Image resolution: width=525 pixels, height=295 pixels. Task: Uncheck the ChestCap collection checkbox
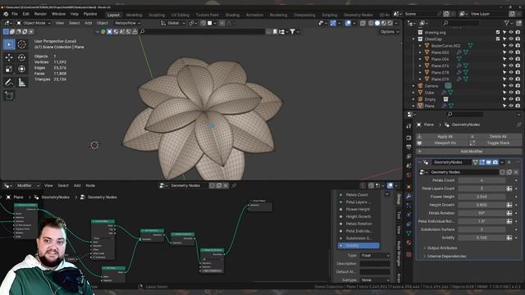(498, 39)
